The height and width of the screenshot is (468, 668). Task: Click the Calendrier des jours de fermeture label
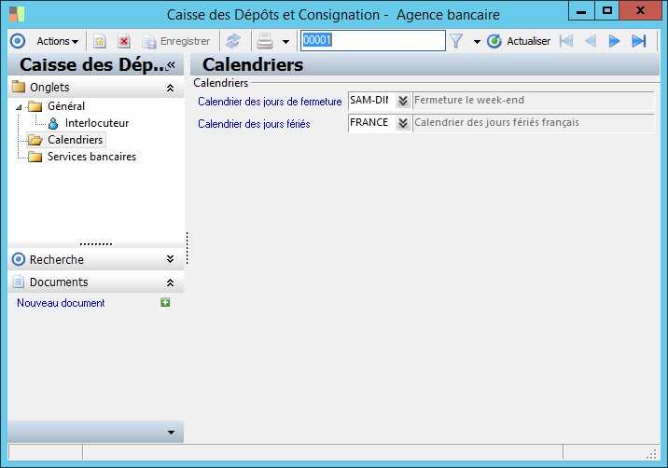[x=270, y=102]
